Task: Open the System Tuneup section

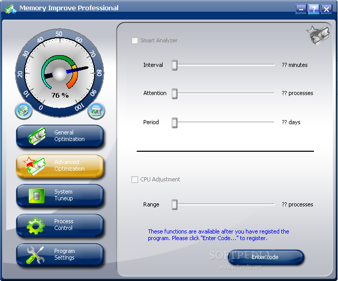Action: (x=60, y=196)
